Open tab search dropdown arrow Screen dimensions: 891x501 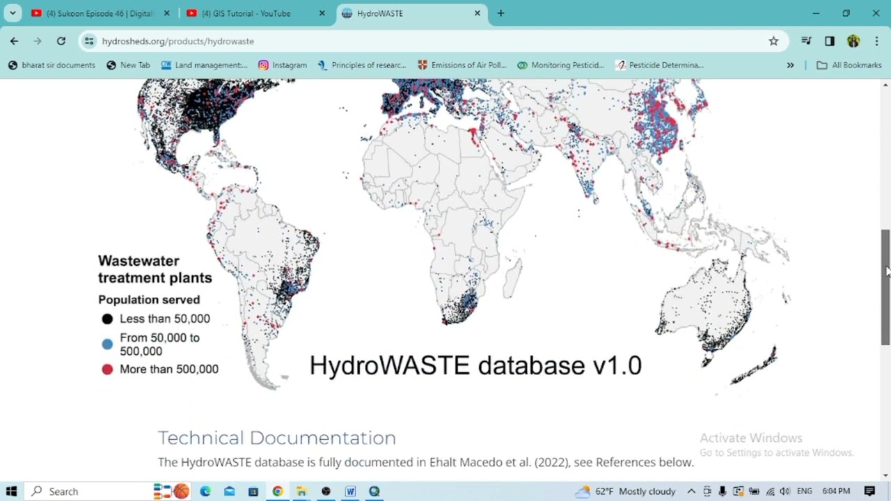tap(13, 13)
